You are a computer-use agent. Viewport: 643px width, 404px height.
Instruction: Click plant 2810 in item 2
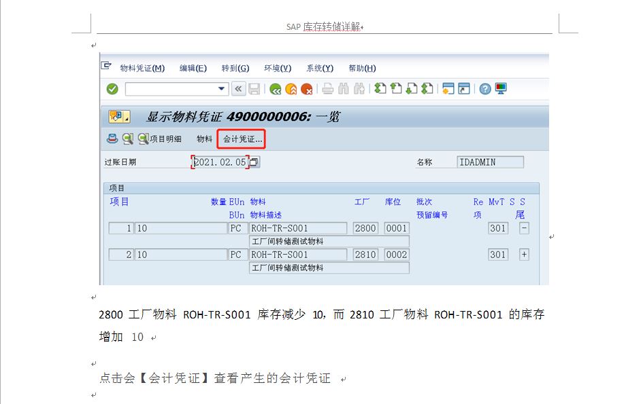tap(365, 255)
